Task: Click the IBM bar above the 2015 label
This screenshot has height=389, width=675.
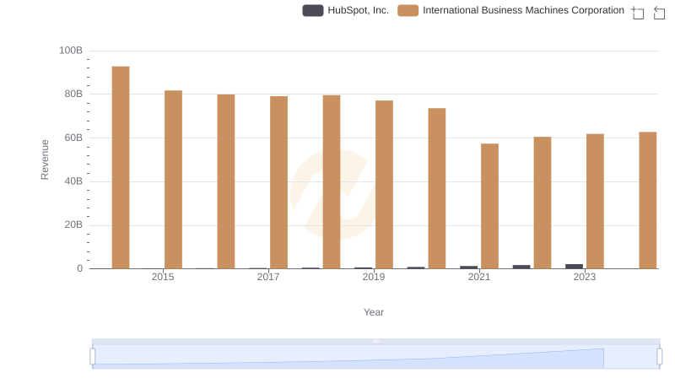Action: [x=174, y=180]
